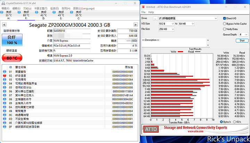Click the blue status orb for attribute 09
Viewport: 250px width, 143px height.
point(5,103)
